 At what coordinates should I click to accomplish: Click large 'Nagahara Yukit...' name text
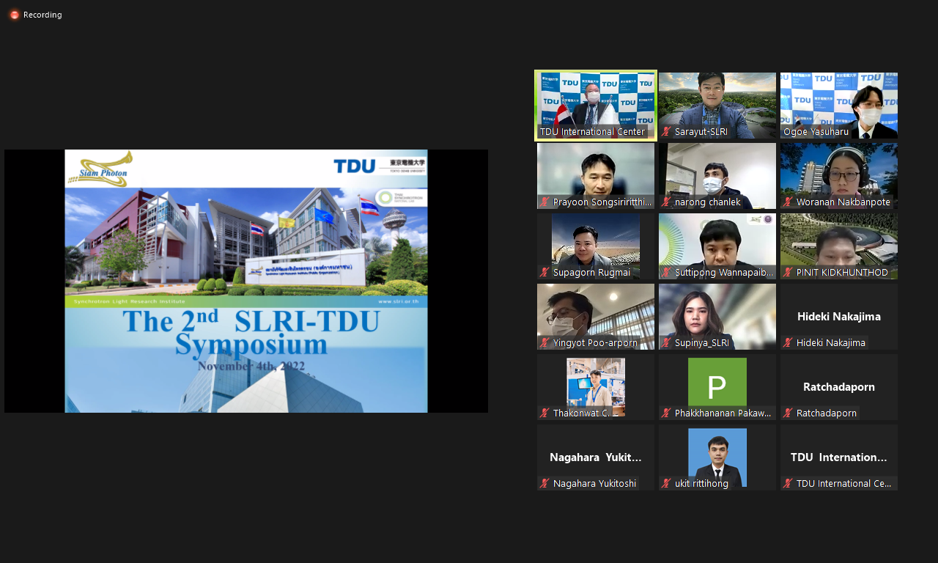[596, 457]
